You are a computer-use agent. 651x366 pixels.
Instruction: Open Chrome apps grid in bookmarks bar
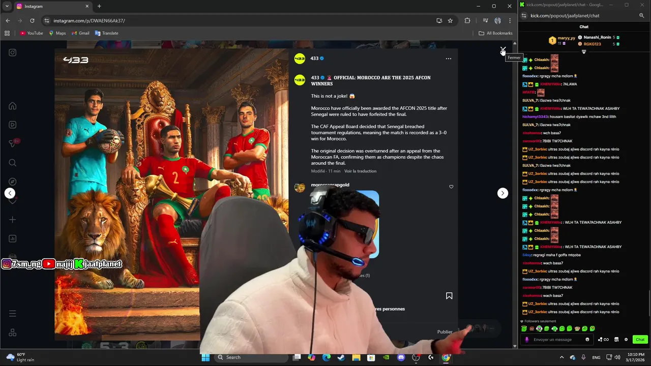7,33
